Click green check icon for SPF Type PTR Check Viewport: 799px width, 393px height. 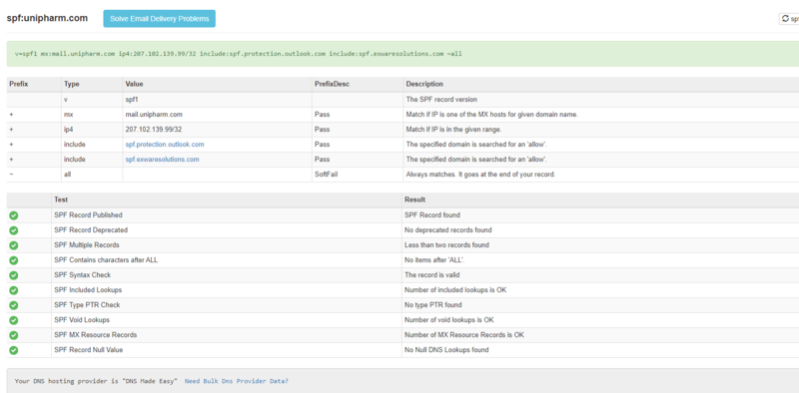pos(14,305)
